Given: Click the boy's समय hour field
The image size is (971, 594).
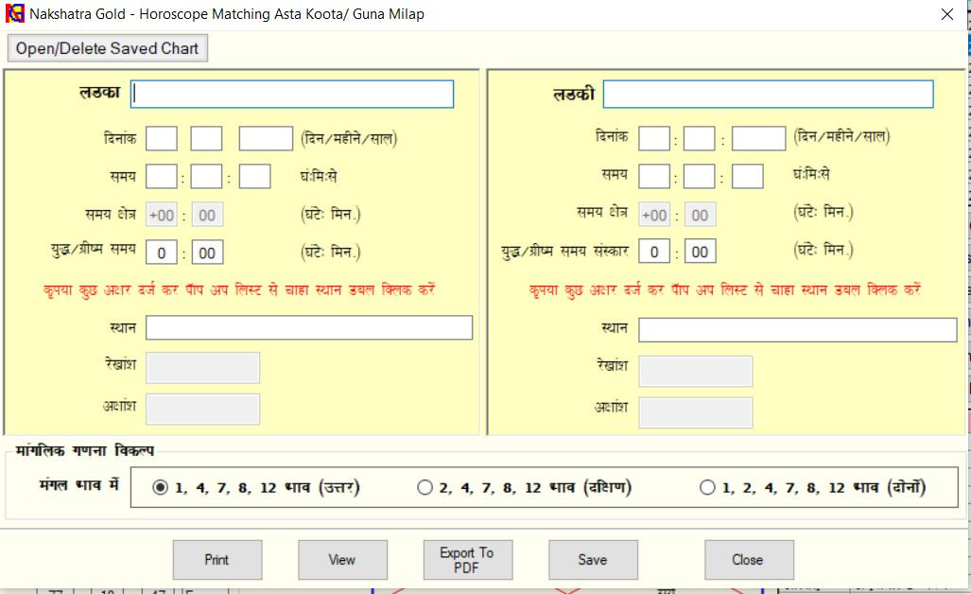Looking at the screenshot, I should tap(162, 177).
